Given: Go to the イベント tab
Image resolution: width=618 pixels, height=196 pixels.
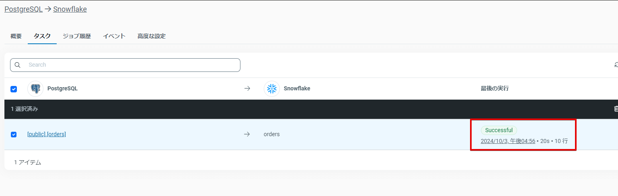Looking at the screenshot, I should [114, 36].
